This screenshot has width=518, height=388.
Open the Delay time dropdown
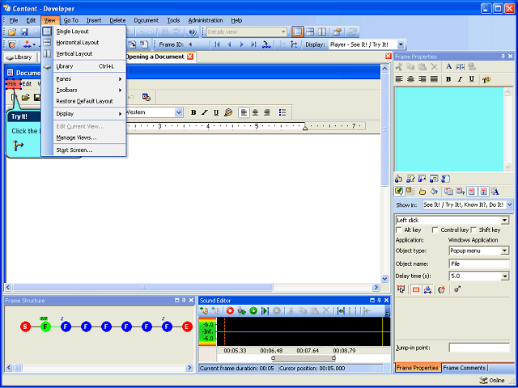tap(505, 276)
